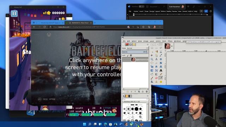Image resolution: width=226 pixels, height=127 pixels.
Task: Select GIMP Align tool
Action: point(152,63)
